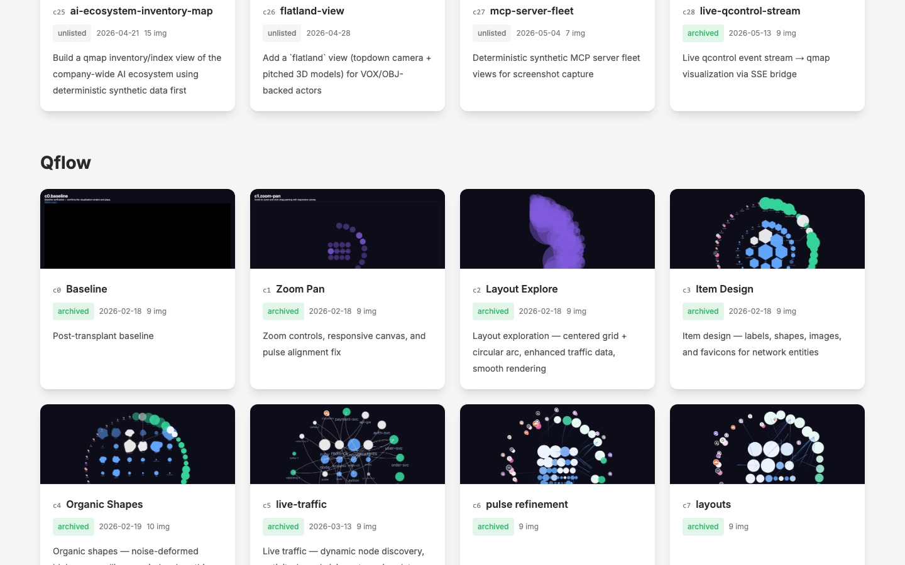Screen dimensions: 905x565
Task: Click the Item Design title link
Action: click(725, 289)
